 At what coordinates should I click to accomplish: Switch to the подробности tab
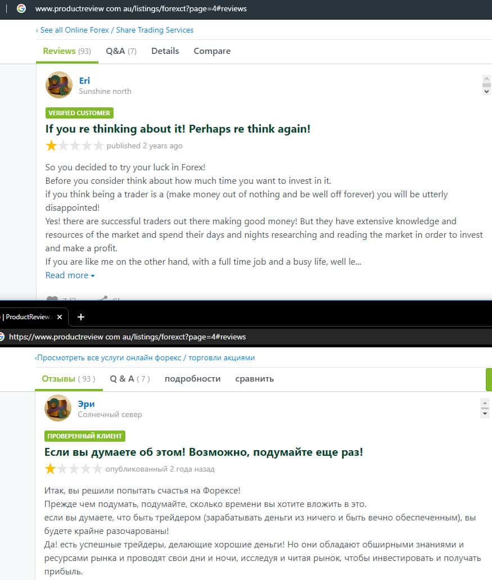[192, 379]
